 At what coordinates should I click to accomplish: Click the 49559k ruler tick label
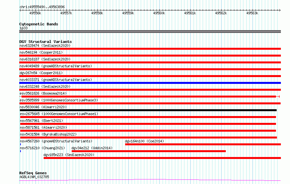pyautogui.click(x=128, y=13)
